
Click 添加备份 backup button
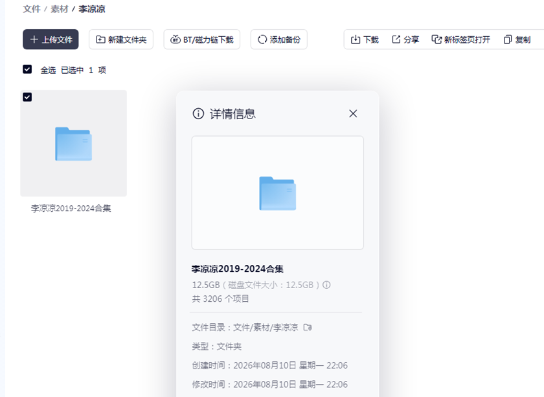coord(279,40)
